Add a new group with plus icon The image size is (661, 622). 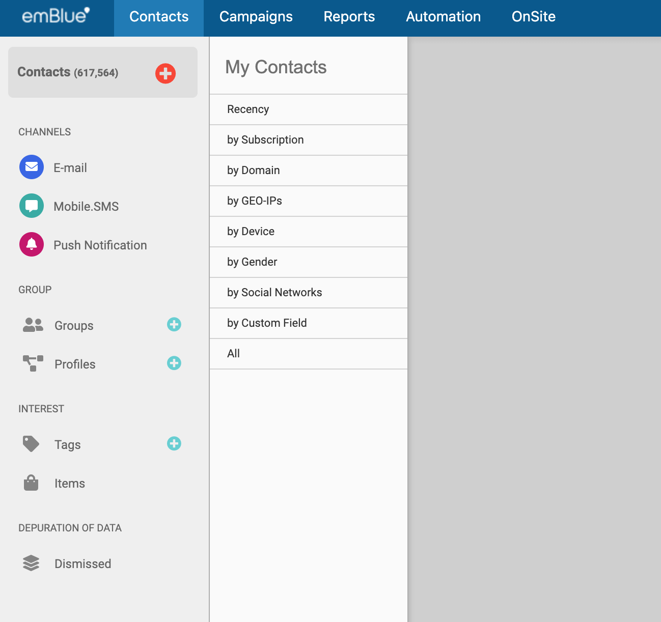[x=174, y=324]
